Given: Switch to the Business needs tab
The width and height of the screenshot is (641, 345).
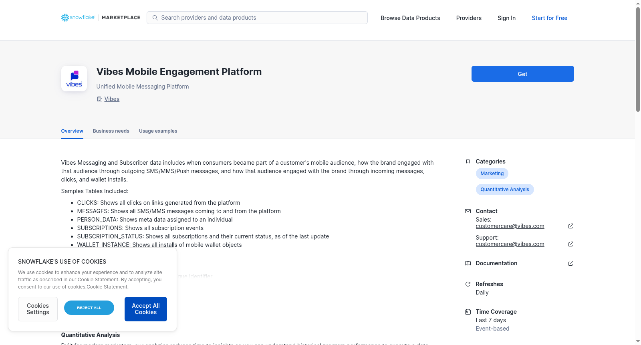Looking at the screenshot, I should click(111, 131).
